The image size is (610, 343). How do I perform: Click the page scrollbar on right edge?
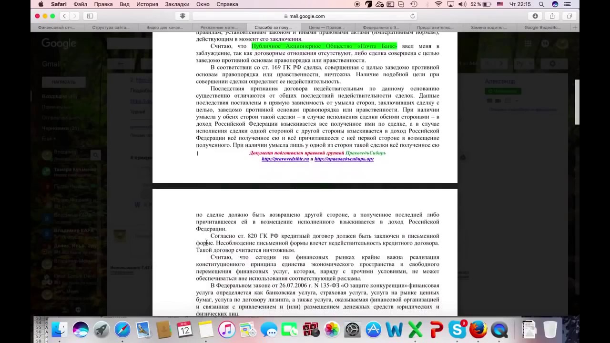click(577, 102)
